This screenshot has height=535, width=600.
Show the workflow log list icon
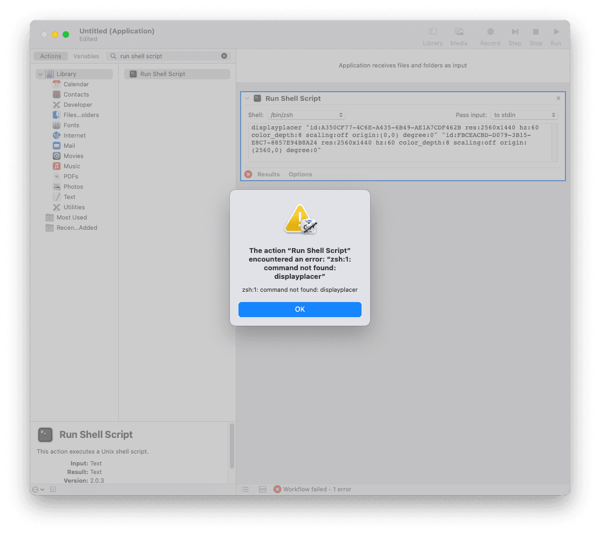point(246,490)
